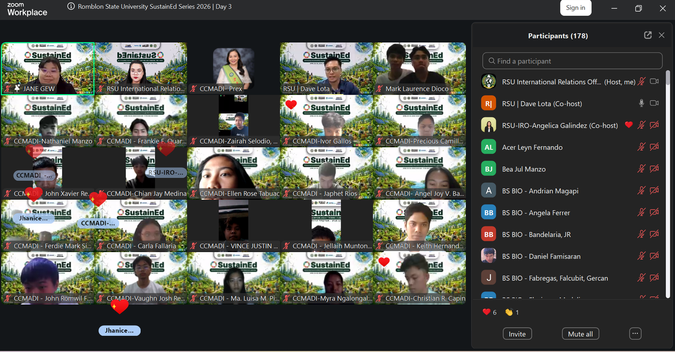Click camera-off icon for Bea Jul Manzo

(654, 169)
